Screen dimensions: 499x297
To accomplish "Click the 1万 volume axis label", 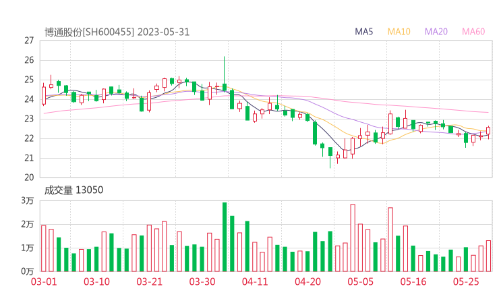I will (x=28, y=248).
